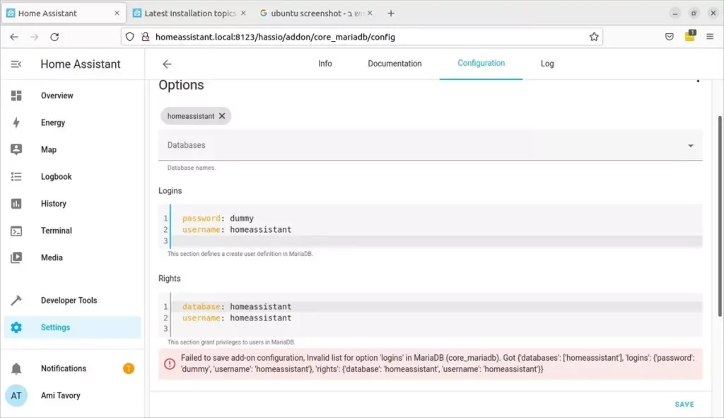Close the ubuntu screenshot tab
Screen dimensions: 724x418
click(370, 13)
